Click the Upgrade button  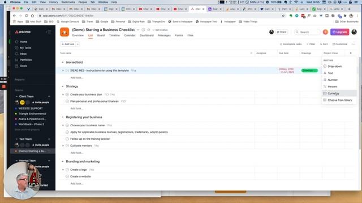[339, 32]
